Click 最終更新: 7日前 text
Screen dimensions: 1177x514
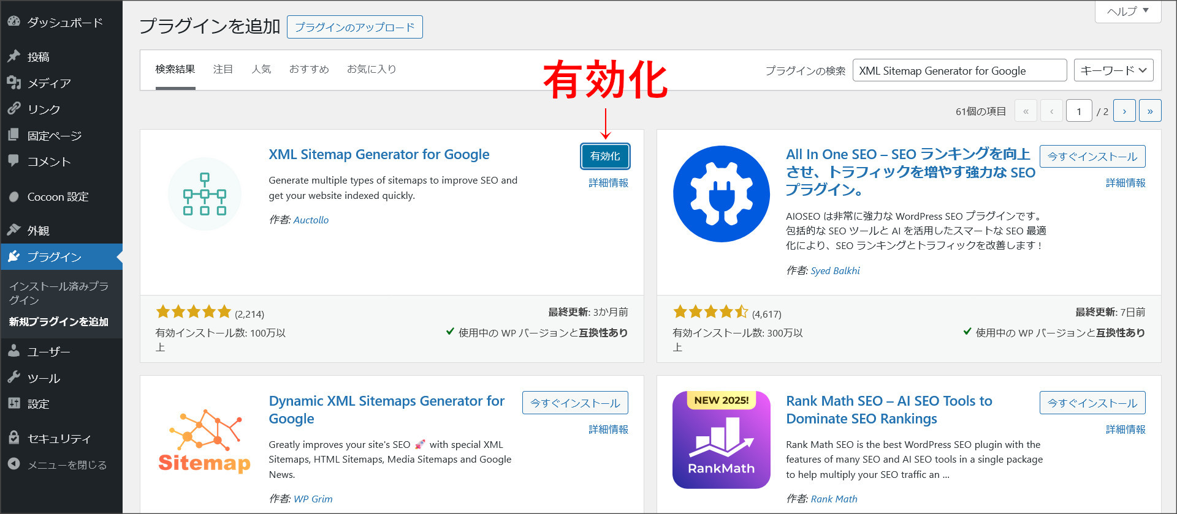point(1110,312)
